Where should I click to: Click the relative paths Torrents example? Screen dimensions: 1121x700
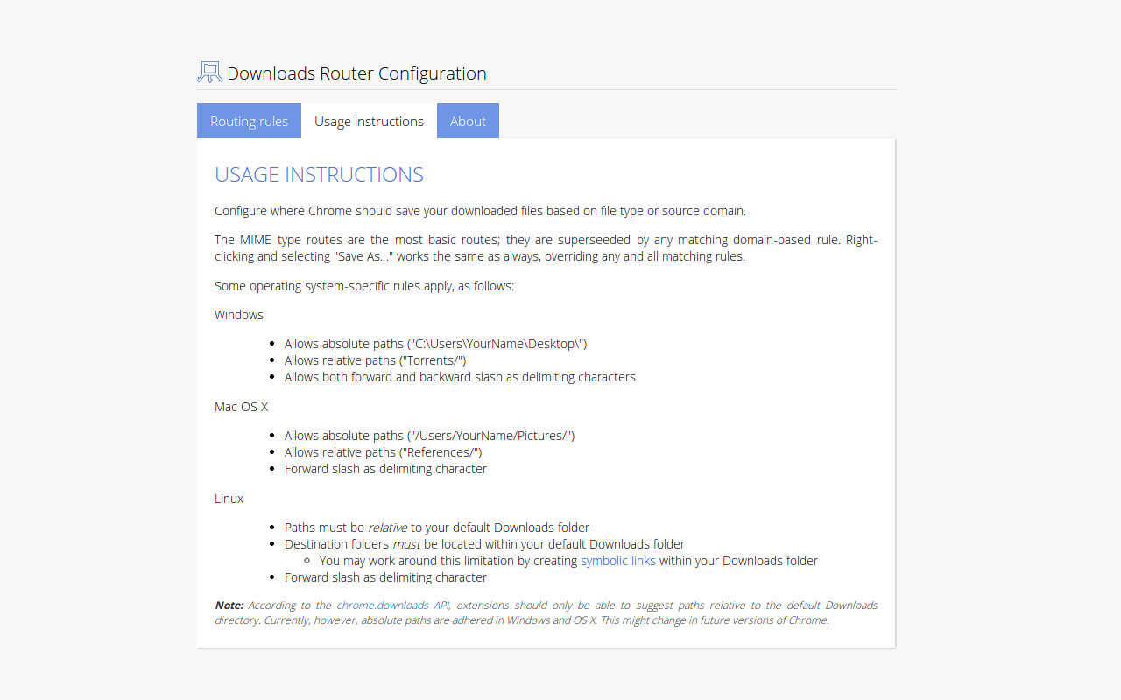[375, 360]
